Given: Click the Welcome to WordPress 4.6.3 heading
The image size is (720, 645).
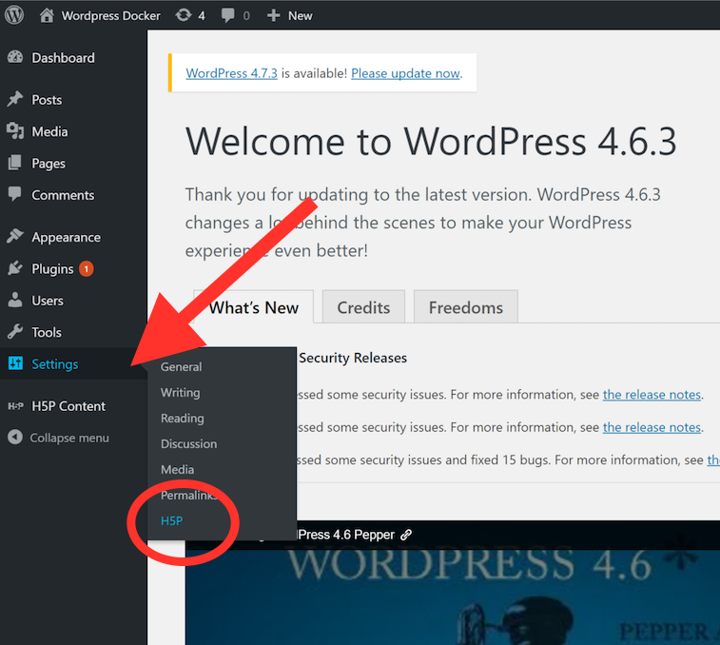Looking at the screenshot, I should coord(431,141).
